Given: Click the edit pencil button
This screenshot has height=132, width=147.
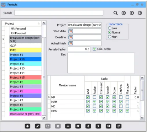Looking at the screenshot, I should pos(38,126).
